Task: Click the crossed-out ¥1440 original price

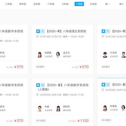Action: pos(72,121)
